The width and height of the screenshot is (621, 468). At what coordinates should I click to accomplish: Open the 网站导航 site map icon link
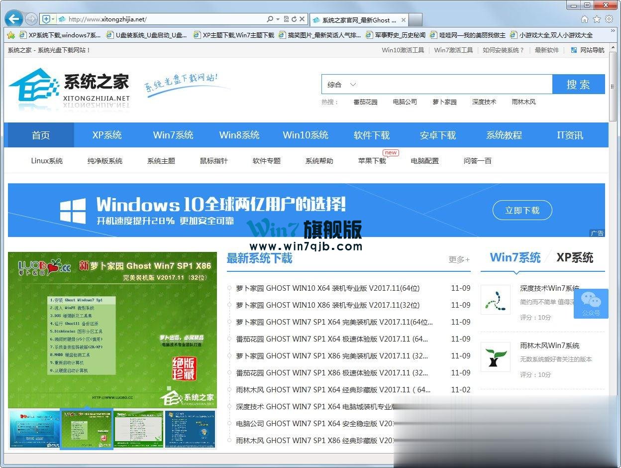587,50
